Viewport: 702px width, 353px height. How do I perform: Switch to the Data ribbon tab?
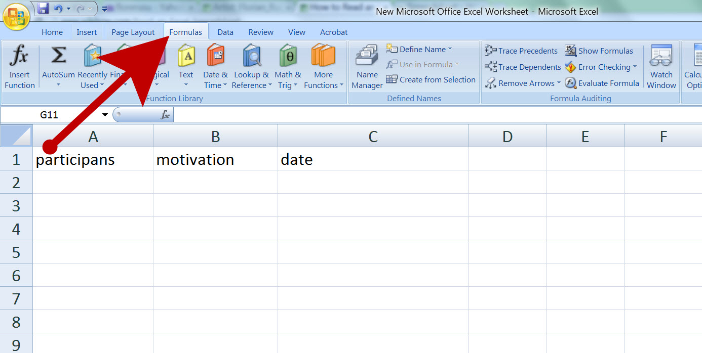point(225,31)
